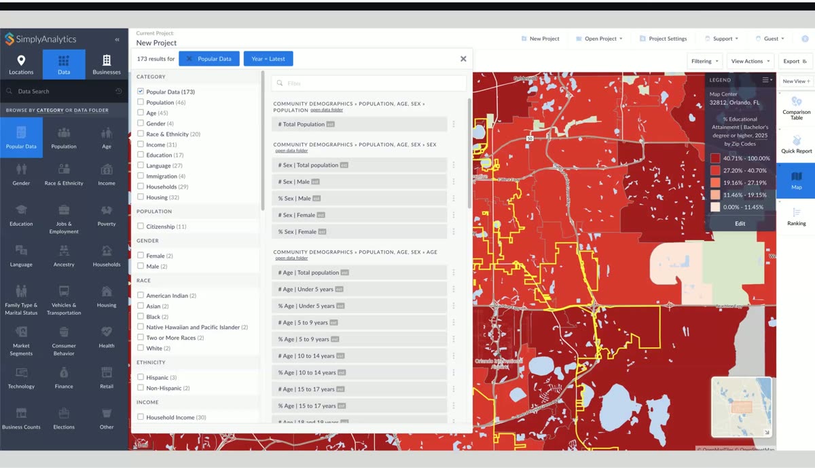Viewport: 815px width, 468px height.
Task: Click the Data Search input field
Action: 64,91
